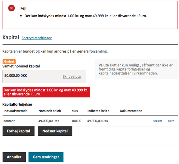
Task: Click the red inline error message
Action: [46, 92]
